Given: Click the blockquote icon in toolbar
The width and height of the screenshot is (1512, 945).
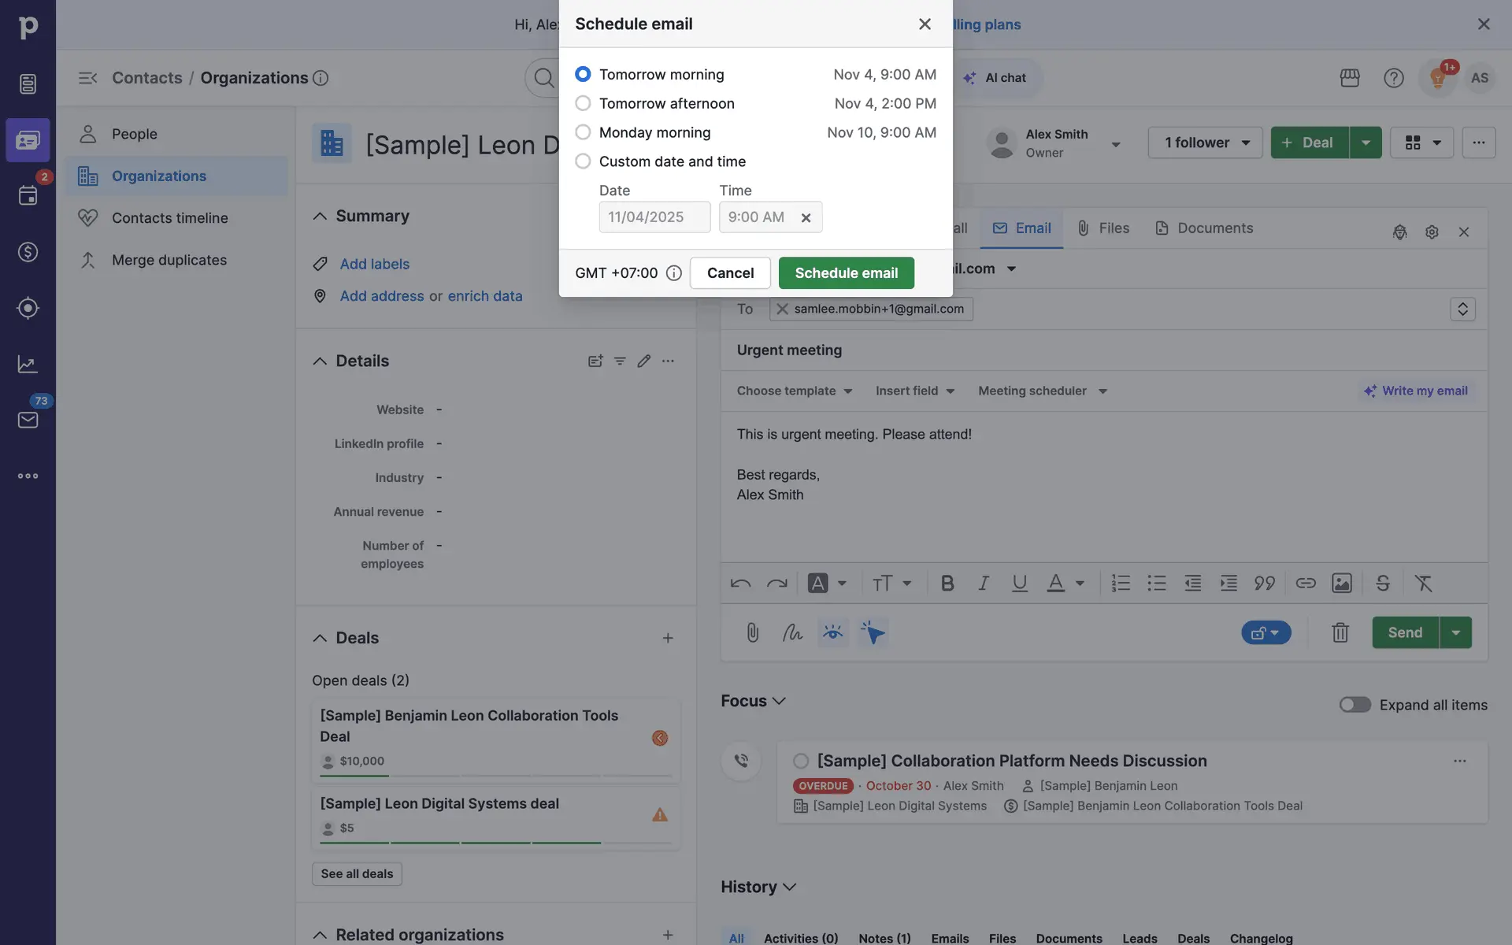Looking at the screenshot, I should tap(1264, 584).
